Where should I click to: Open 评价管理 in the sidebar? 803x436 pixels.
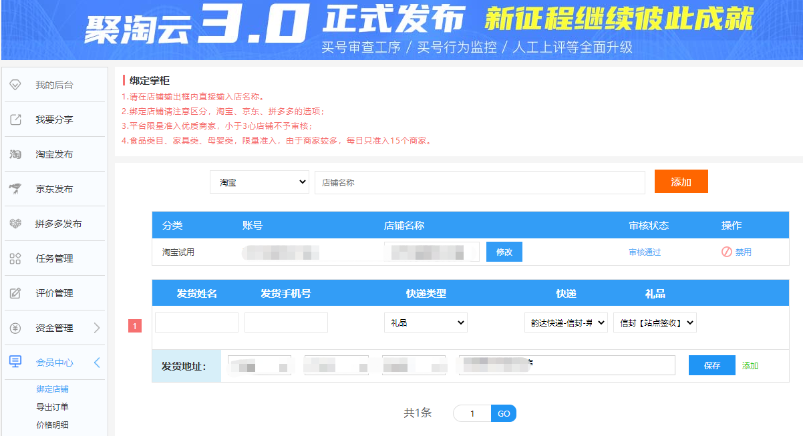click(x=55, y=293)
